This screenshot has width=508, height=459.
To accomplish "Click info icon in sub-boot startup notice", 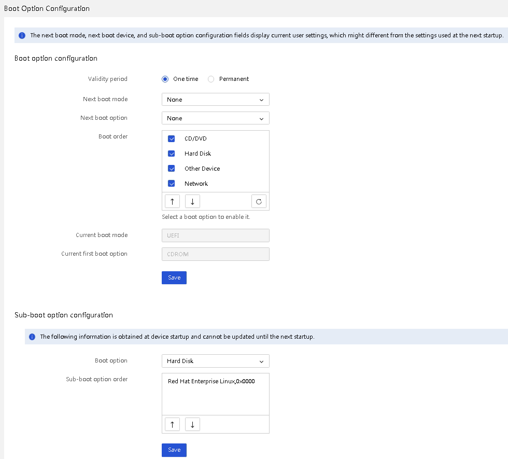I will tap(32, 337).
